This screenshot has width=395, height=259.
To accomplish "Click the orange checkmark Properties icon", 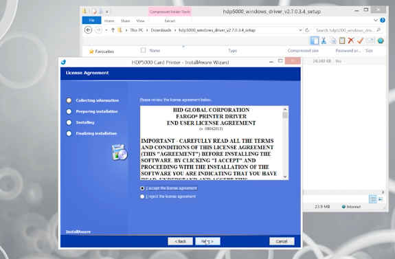I will point(360,41).
